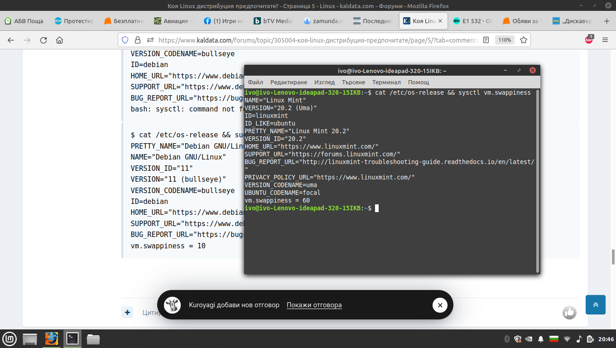Reload the page with Firefox refresh icon

coord(43,40)
